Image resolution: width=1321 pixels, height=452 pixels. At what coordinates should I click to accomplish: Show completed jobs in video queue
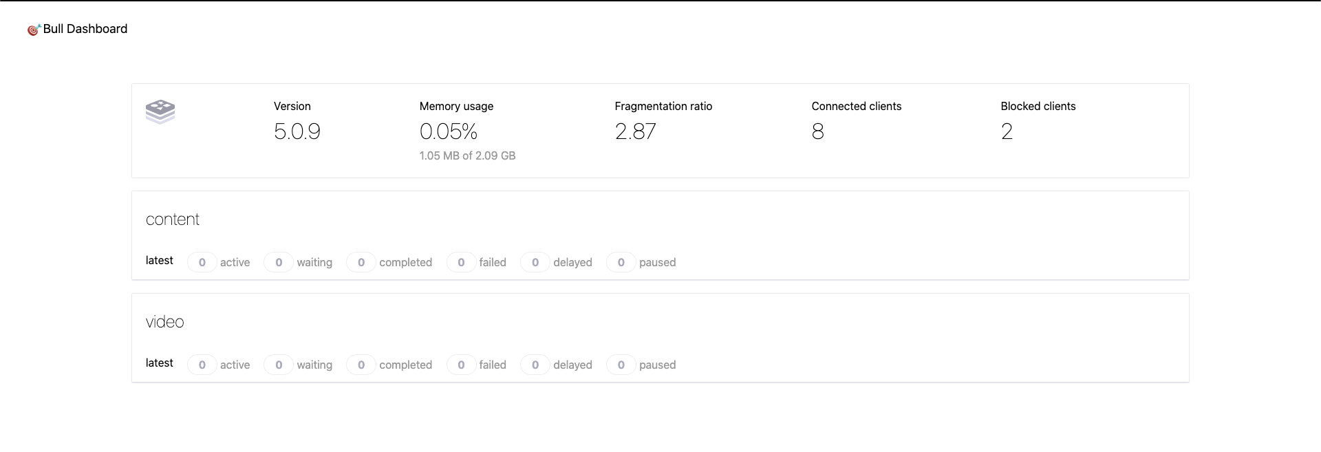[x=389, y=365]
